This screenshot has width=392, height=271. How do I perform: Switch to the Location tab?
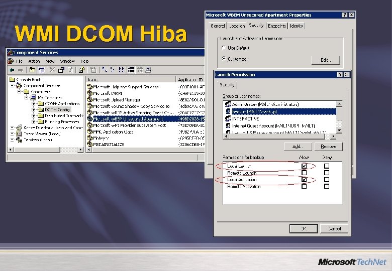[237, 26]
